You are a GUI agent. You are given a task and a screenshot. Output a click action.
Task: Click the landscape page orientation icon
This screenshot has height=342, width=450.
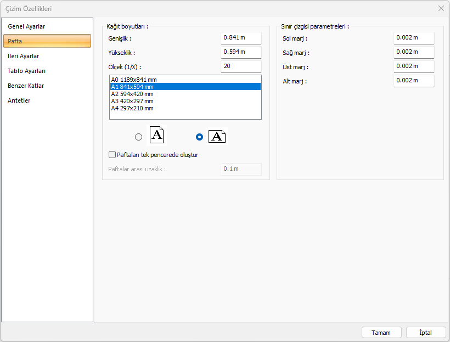[x=217, y=136]
